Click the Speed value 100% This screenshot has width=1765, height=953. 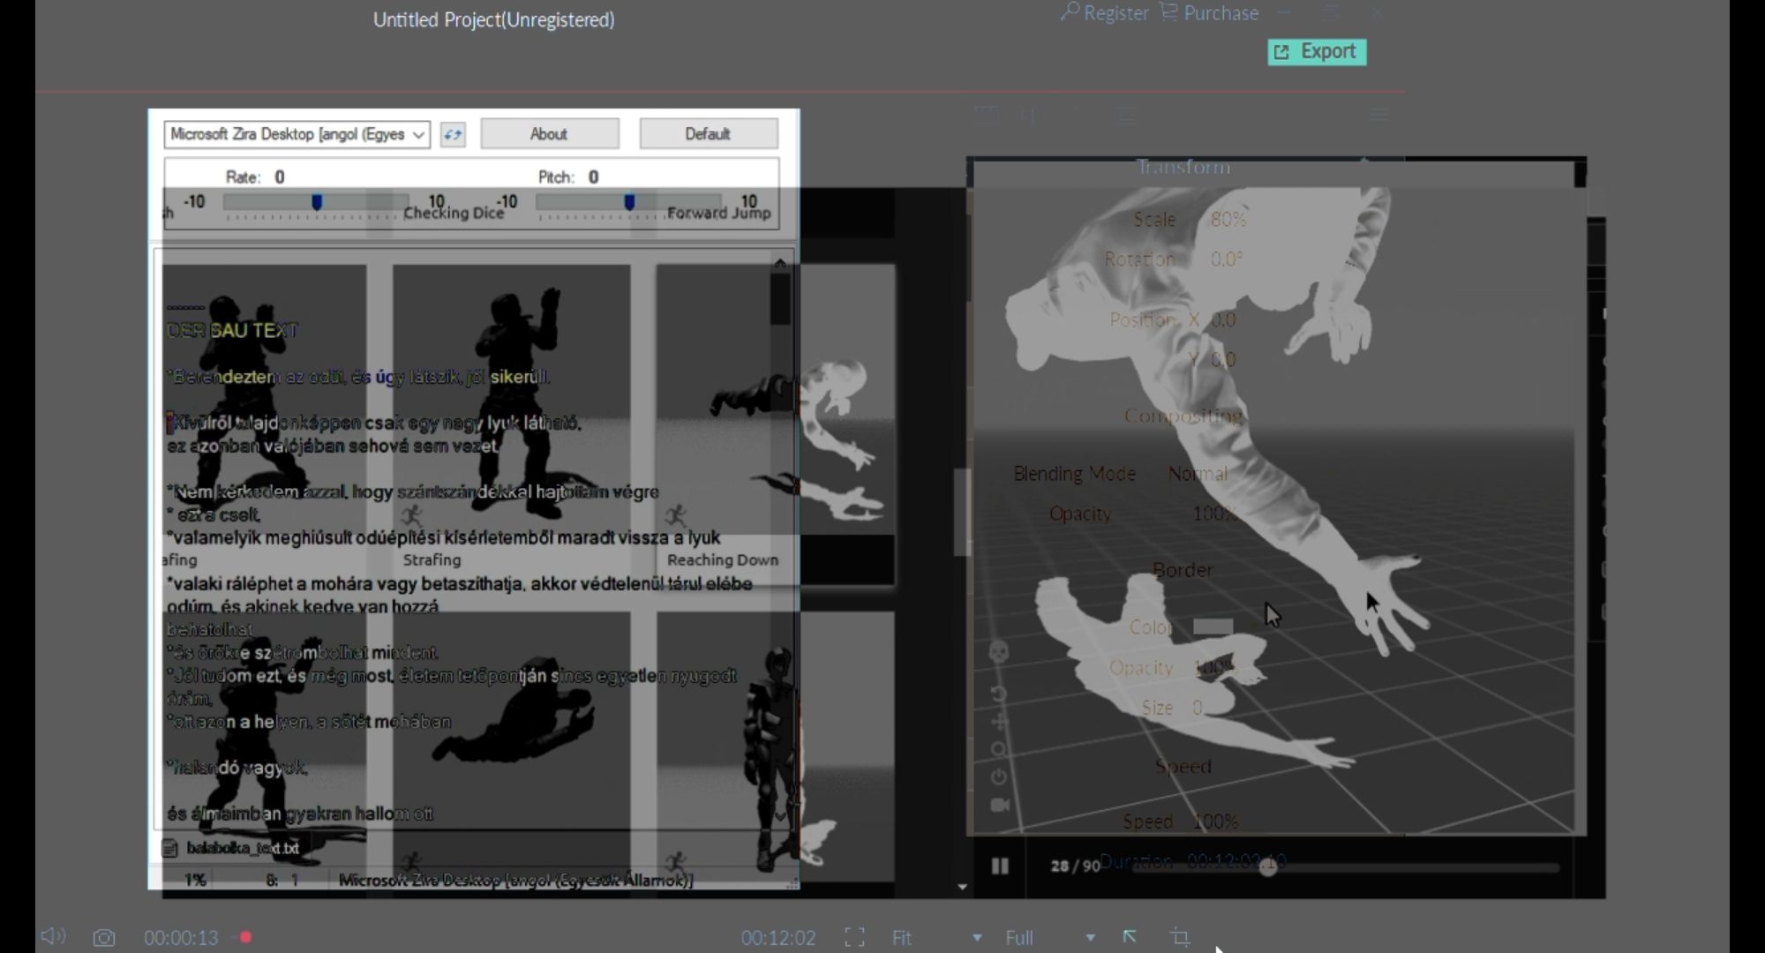pos(1215,822)
